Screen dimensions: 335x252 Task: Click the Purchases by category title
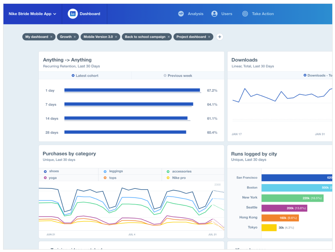click(69, 153)
